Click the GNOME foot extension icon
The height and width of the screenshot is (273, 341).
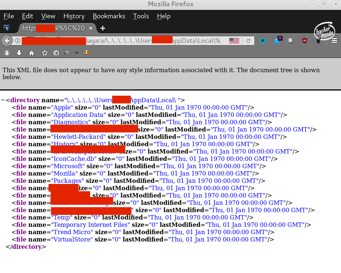tap(318, 41)
